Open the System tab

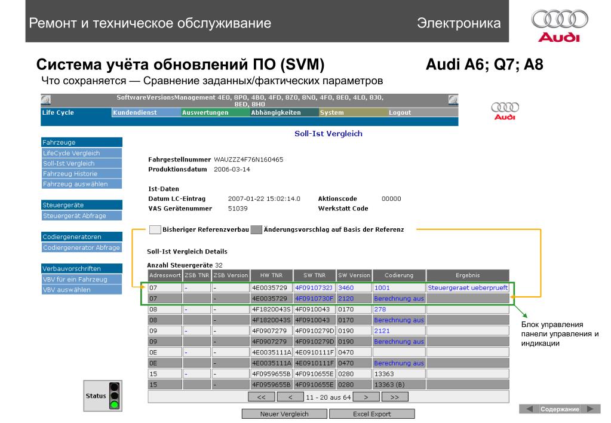pos(353,112)
